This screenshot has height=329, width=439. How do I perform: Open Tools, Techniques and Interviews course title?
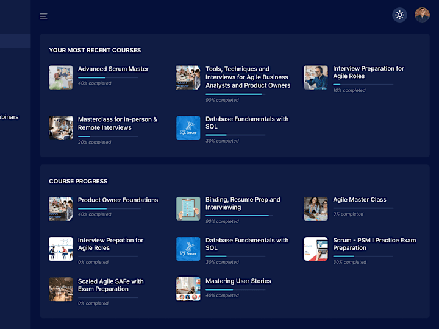click(248, 77)
